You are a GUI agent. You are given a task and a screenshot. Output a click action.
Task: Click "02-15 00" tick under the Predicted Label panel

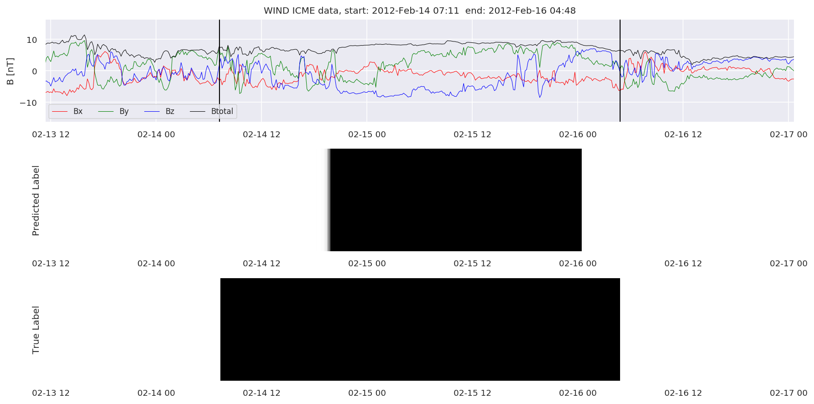[367, 264]
